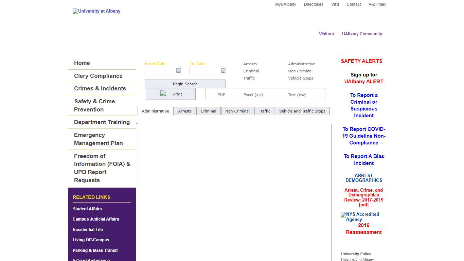
Task: Open the UAlbany ALERT sign up link
Action: coord(363,82)
